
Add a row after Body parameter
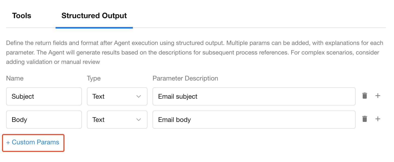pyautogui.click(x=378, y=119)
